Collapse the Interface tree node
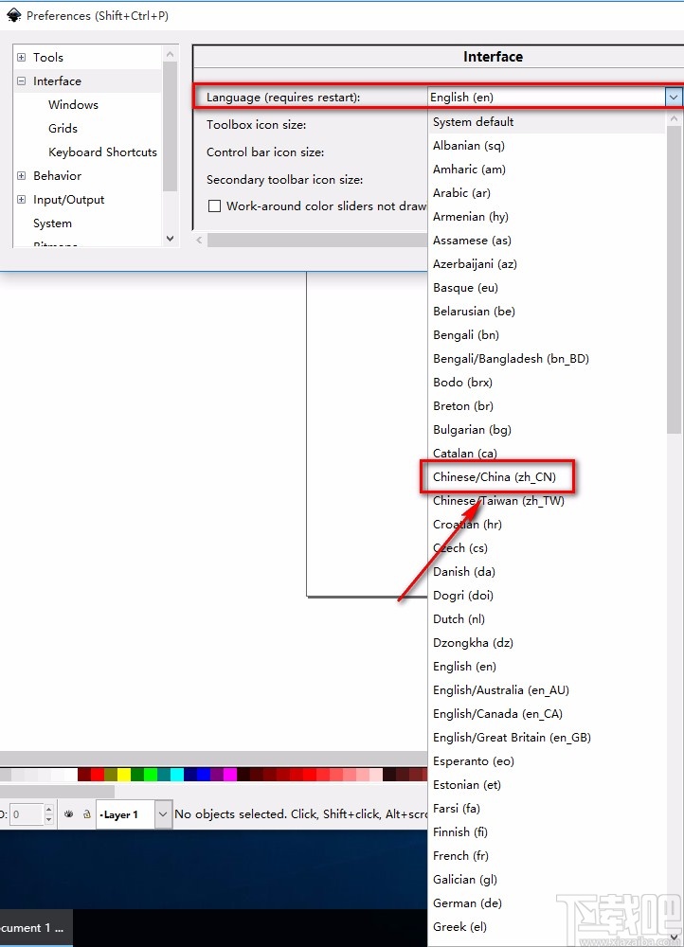Image resolution: width=684 pixels, height=947 pixels. tap(22, 80)
